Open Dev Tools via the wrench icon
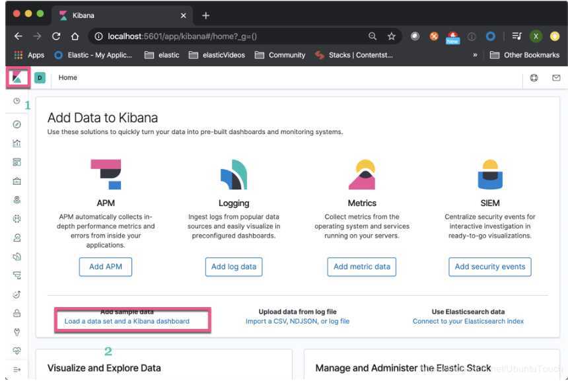This screenshot has height=385, width=568. (x=17, y=332)
